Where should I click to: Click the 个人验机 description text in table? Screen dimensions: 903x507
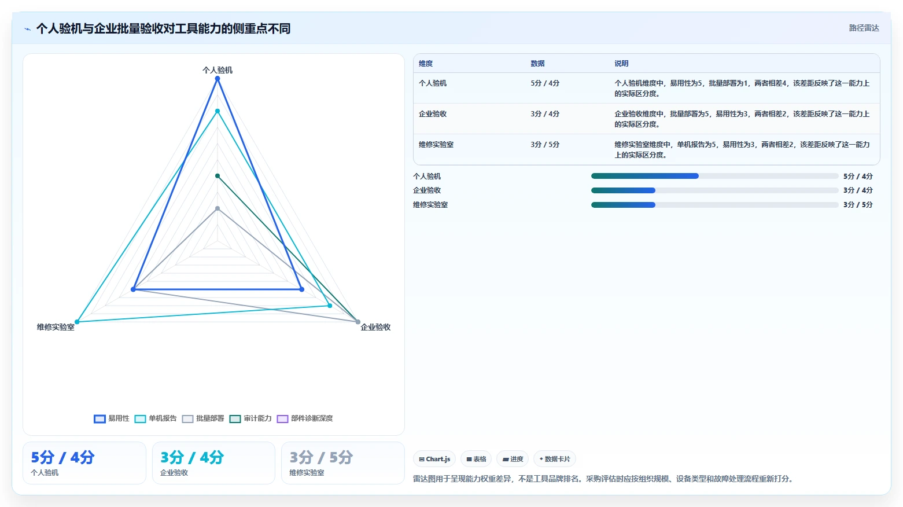click(x=742, y=89)
